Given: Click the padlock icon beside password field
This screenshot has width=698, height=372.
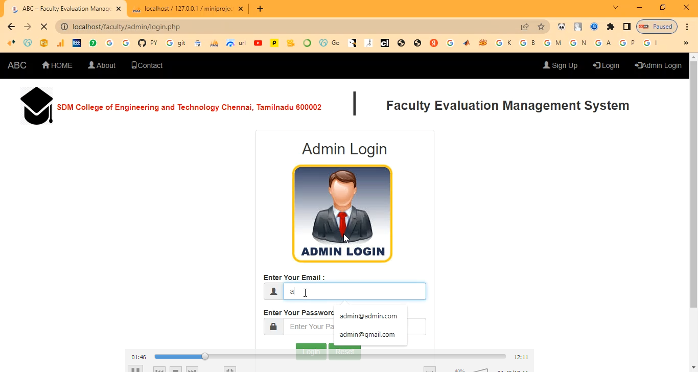Looking at the screenshot, I should click(273, 327).
